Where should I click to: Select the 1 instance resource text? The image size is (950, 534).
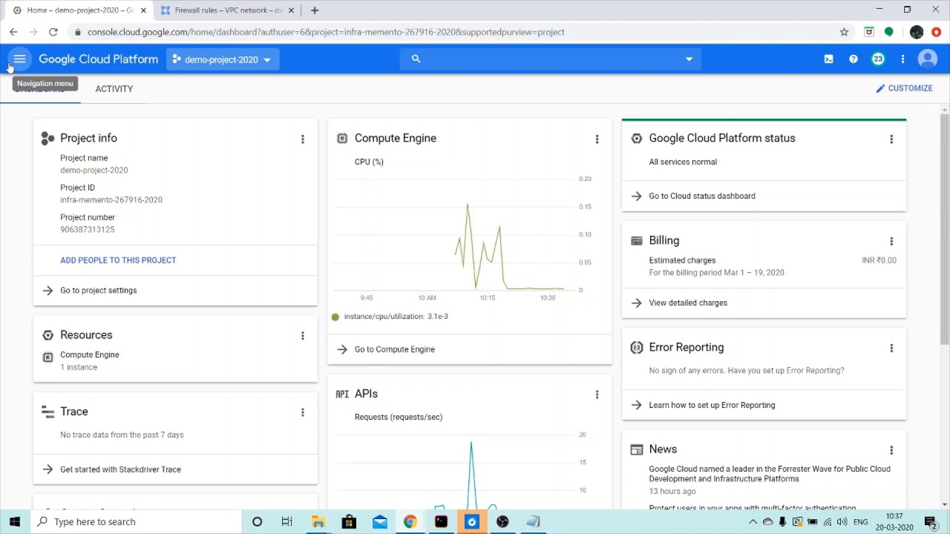tap(79, 367)
